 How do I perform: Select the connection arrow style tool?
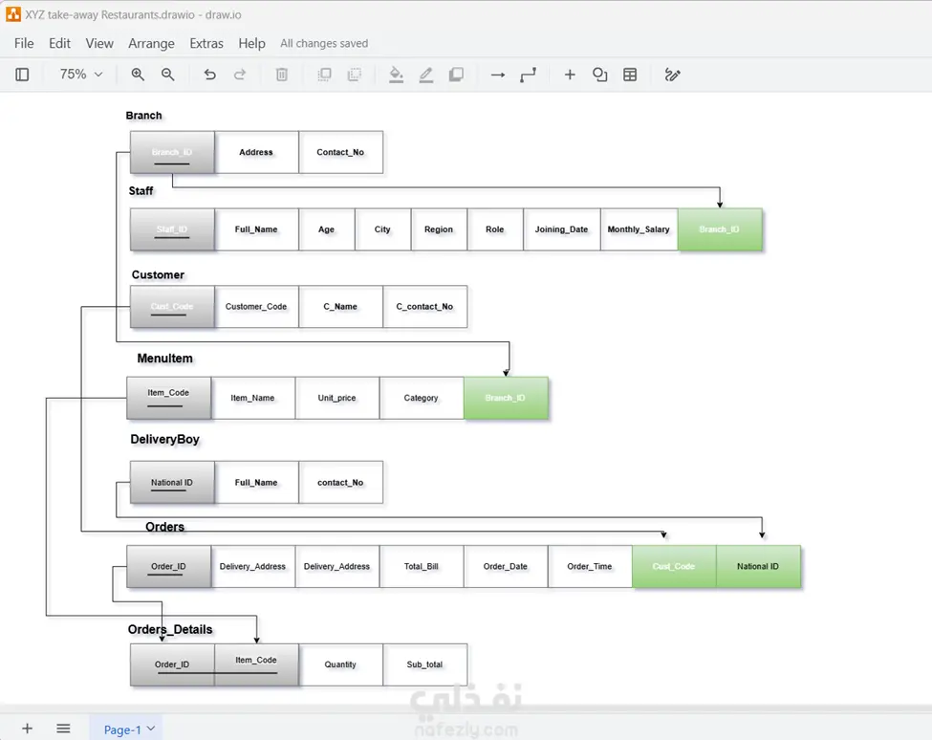[498, 75]
